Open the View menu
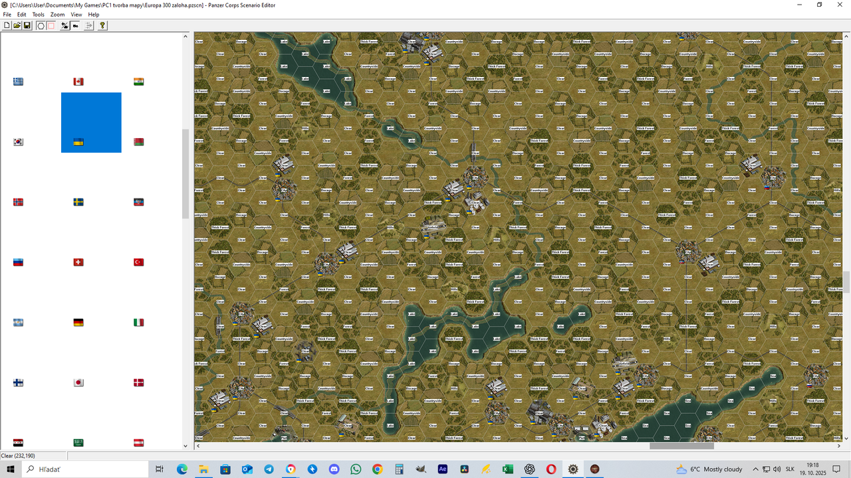 click(x=76, y=14)
